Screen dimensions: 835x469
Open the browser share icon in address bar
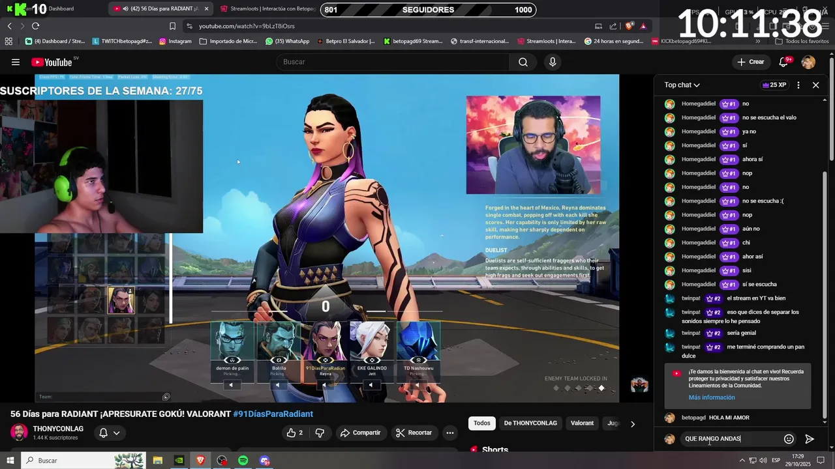tap(613, 26)
